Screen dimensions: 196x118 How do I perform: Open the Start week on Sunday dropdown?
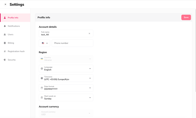pos(66,98)
